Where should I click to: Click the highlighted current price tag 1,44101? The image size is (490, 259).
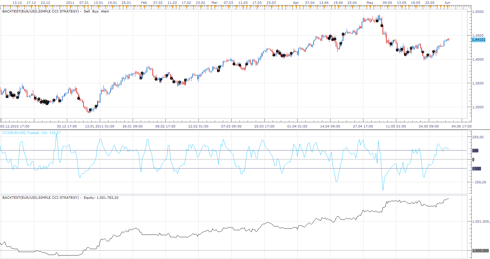click(479, 40)
